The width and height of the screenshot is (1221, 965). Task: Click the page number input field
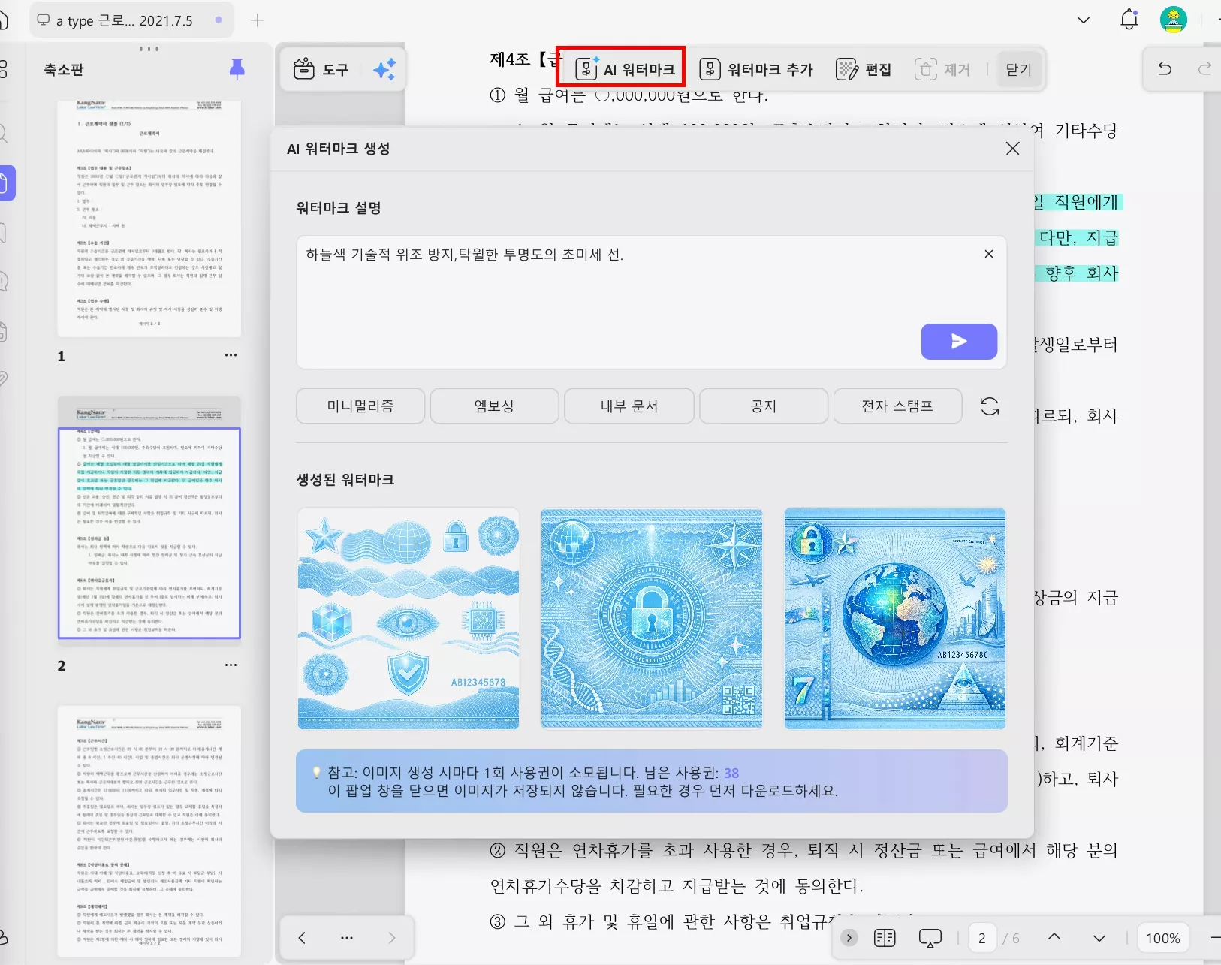(x=984, y=938)
